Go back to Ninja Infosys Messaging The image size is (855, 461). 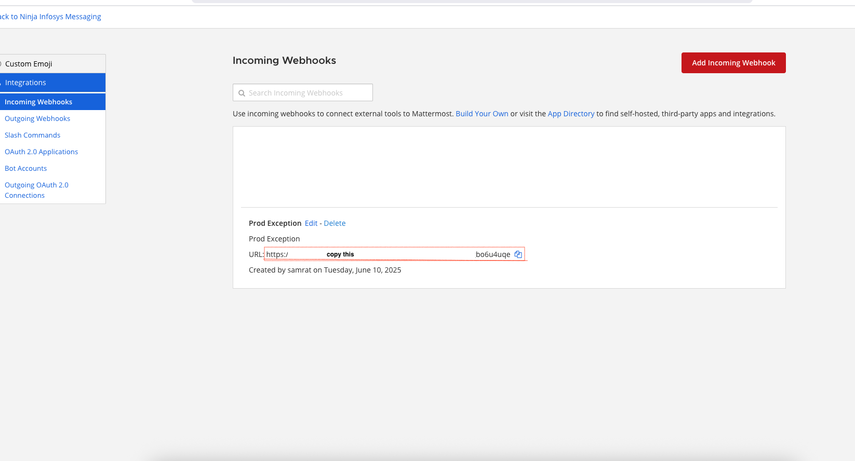point(51,17)
